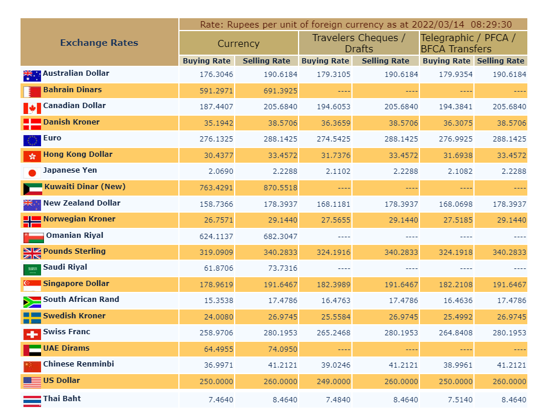Click Telegraphic / PFCA / BFCA Transfers header
542x417 pixels.
pyautogui.click(x=473, y=43)
